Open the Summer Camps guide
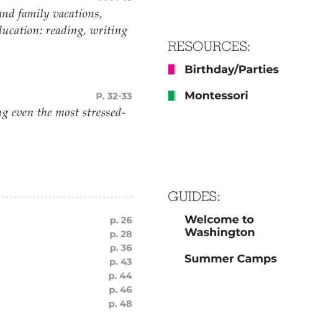The image size is (318, 318). coord(230,259)
